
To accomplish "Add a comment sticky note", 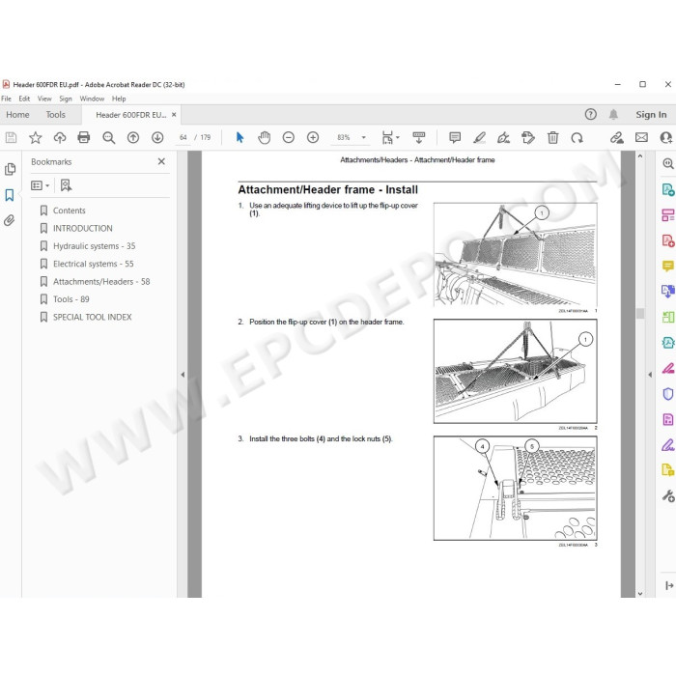I will (455, 137).
